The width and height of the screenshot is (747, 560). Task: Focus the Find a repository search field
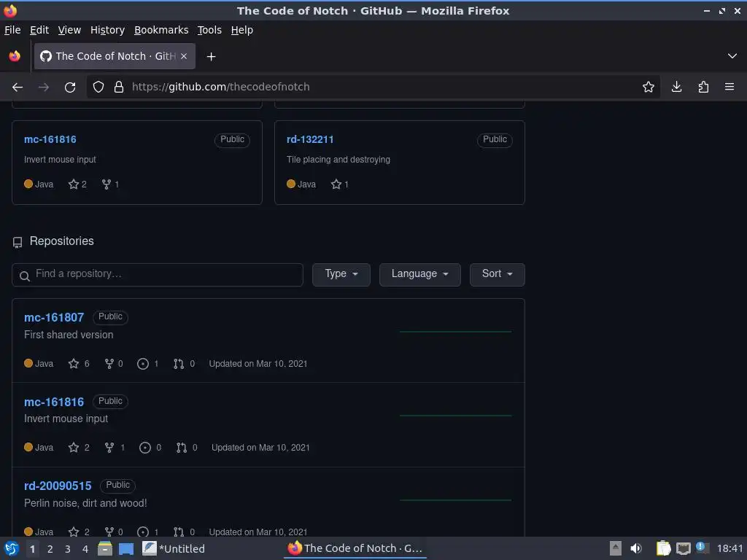click(158, 275)
